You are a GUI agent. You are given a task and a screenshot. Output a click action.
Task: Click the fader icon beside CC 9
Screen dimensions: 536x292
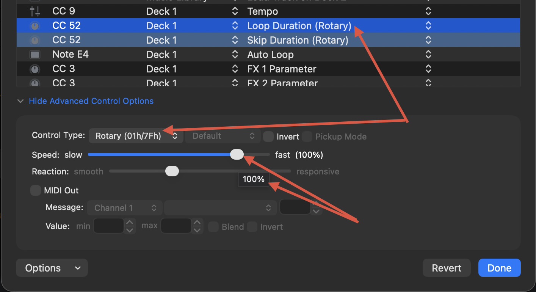(x=35, y=12)
